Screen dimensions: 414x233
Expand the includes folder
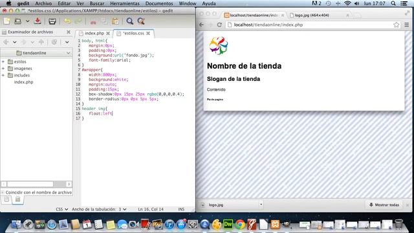click(3, 75)
